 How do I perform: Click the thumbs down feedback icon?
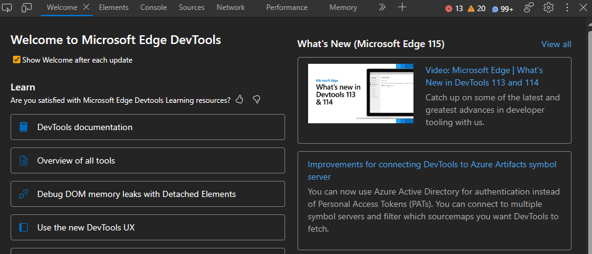coord(256,100)
